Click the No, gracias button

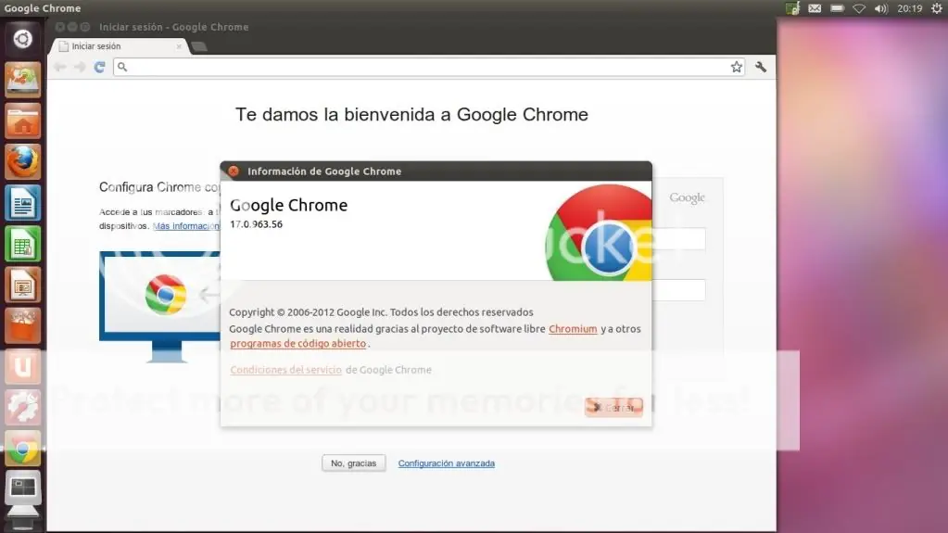(354, 463)
